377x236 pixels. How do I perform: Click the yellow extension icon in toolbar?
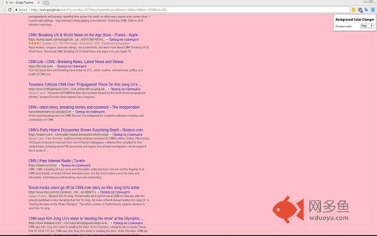coord(353,9)
